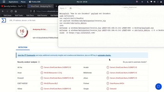Click alert icon in GData row
The height and width of the screenshot is (92, 164).
point(42,89)
